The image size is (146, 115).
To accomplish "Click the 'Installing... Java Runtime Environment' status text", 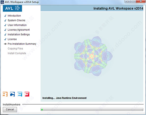I will (x=65, y=98).
